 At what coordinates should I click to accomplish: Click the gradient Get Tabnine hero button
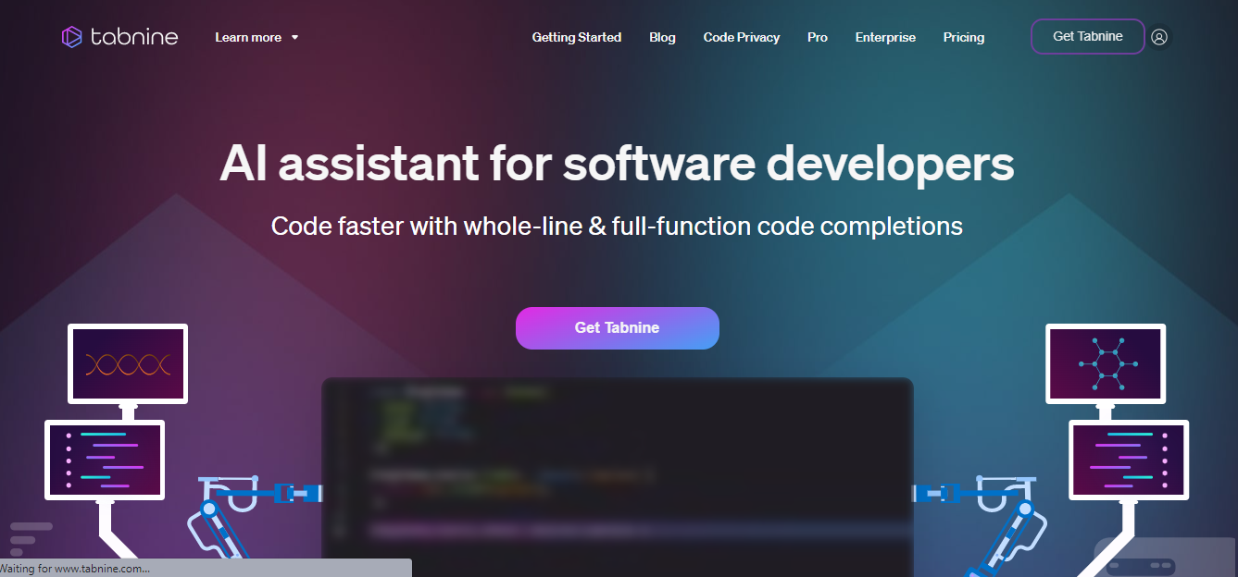click(x=618, y=328)
